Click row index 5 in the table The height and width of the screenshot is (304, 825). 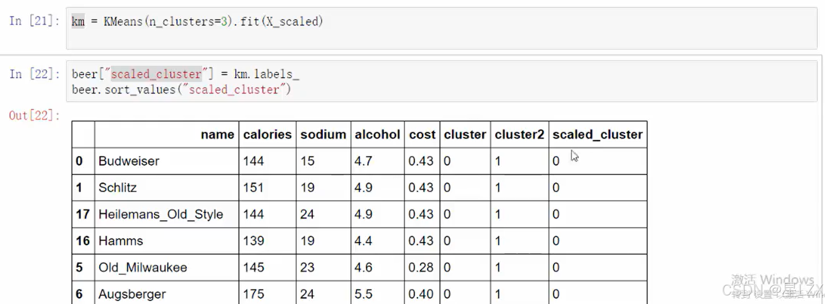pos(80,268)
